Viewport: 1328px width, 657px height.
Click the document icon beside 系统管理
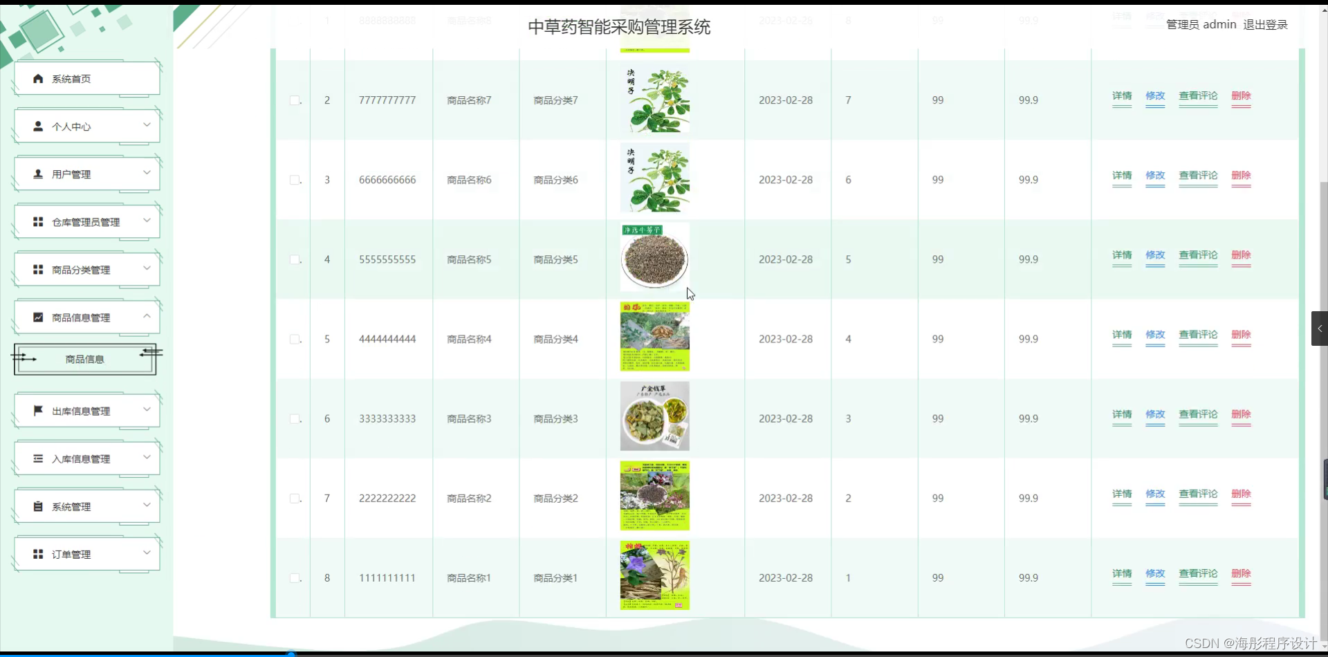click(38, 506)
